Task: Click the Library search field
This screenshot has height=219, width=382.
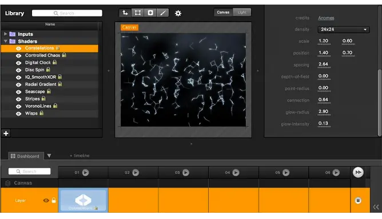Action: [x=67, y=13]
